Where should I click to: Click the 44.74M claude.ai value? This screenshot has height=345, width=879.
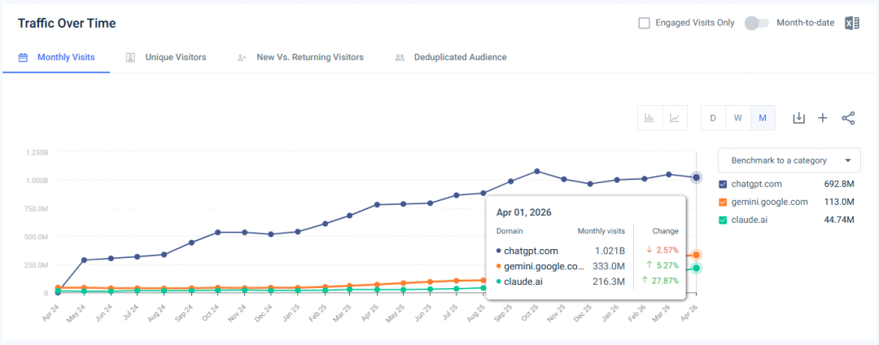click(839, 220)
